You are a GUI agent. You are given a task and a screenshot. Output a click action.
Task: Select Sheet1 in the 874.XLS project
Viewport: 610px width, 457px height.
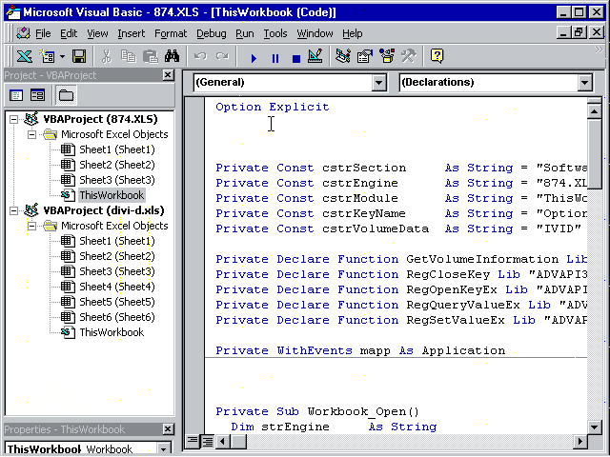tap(116, 149)
